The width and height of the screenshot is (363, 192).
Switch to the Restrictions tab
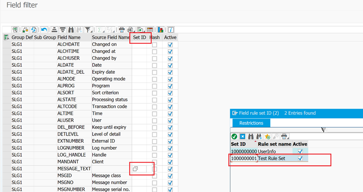pyautogui.click(x=251, y=123)
